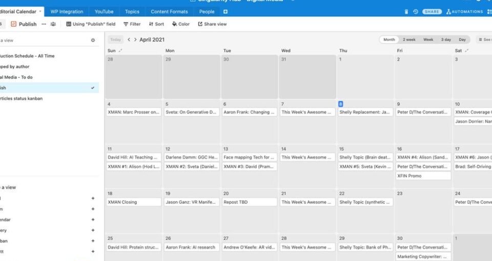Select Grouped by author view
The image size is (492, 261).
[x=49, y=67]
